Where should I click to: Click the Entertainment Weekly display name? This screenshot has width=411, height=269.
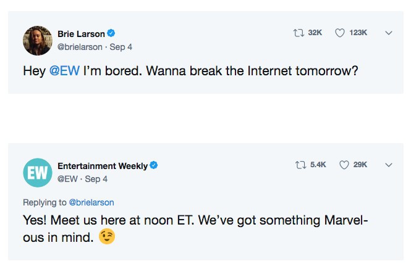pyautogui.click(x=103, y=166)
